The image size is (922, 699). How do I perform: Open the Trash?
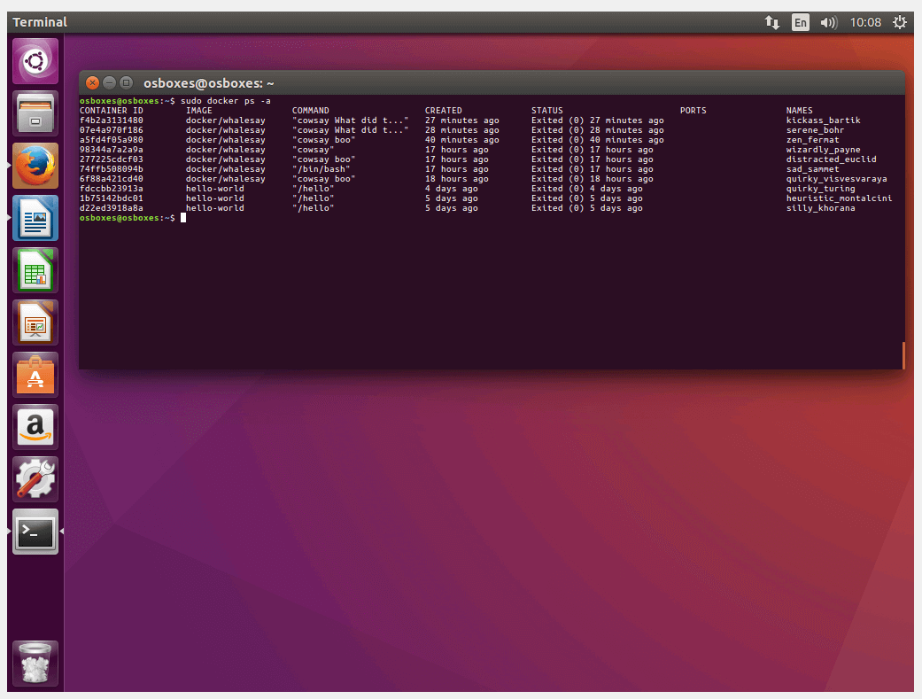pos(35,663)
